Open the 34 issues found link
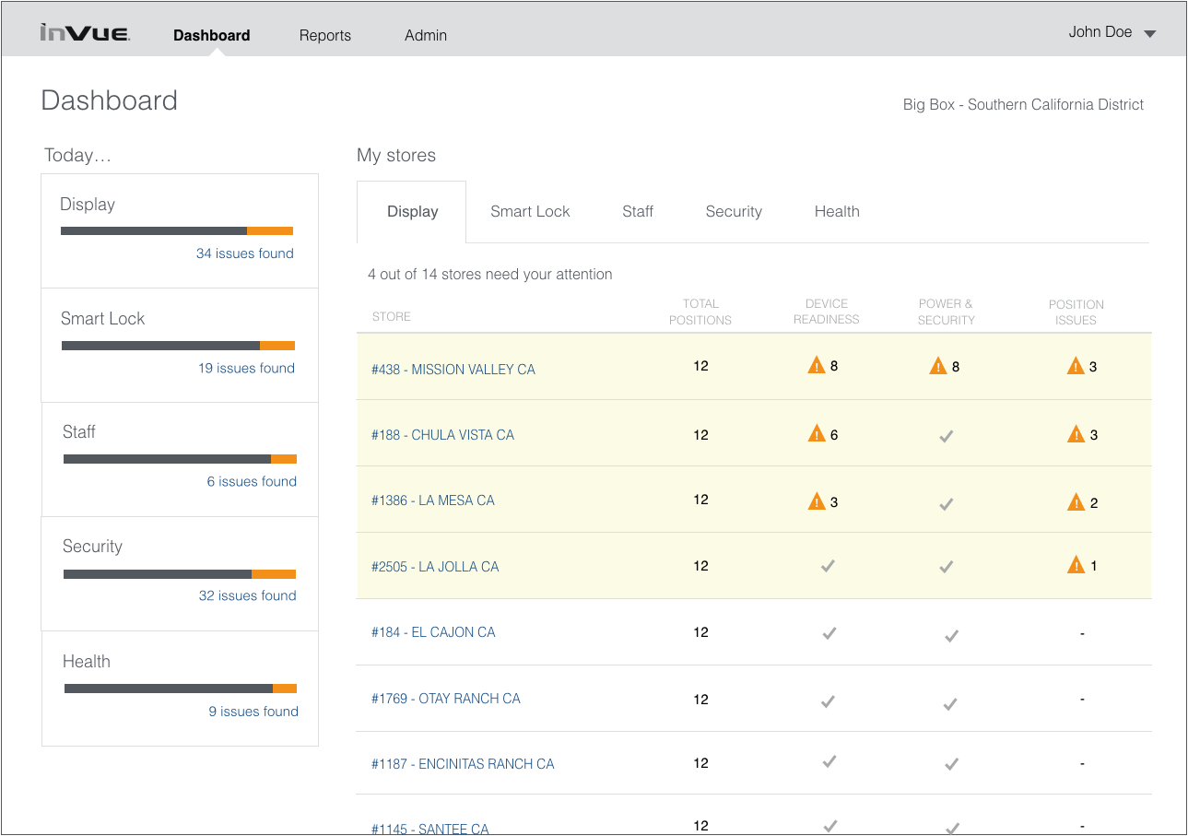This screenshot has width=1188, height=836. [245, 253]
